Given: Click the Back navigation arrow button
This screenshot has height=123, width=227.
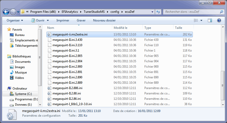Looking at the screenshot, I should pos(6,12).
